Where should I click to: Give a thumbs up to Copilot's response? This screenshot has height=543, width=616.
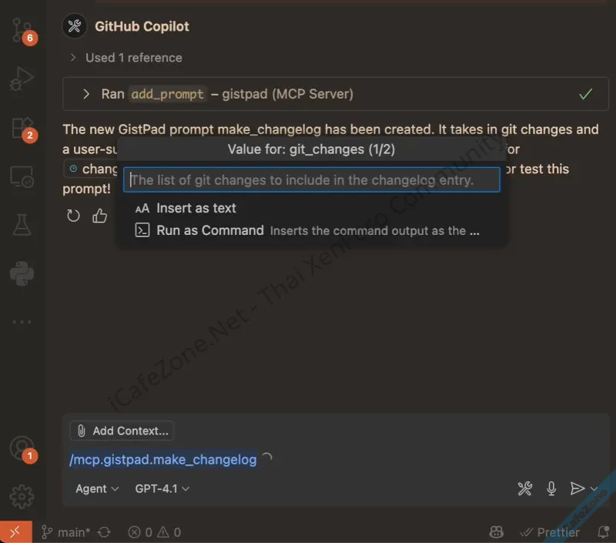point(99,216)
